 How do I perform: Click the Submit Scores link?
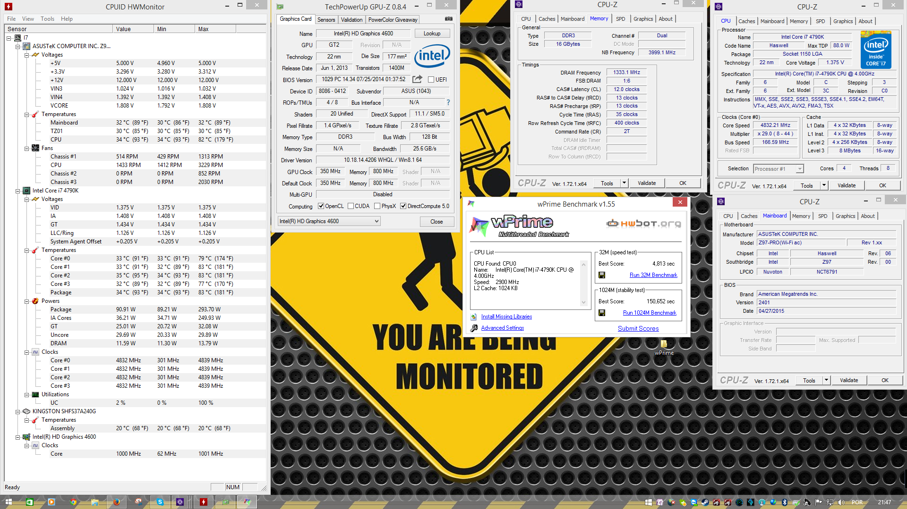(x=638, y=329)
